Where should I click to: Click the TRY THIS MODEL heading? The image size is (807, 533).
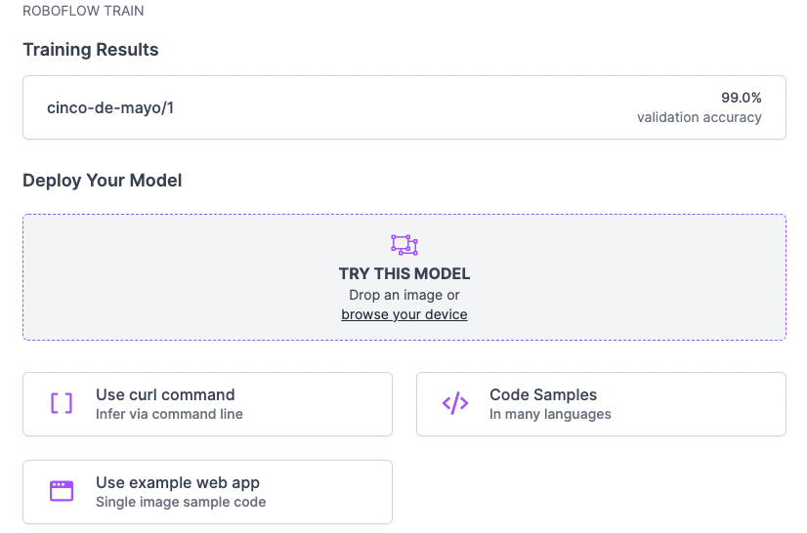pos(403,274)
